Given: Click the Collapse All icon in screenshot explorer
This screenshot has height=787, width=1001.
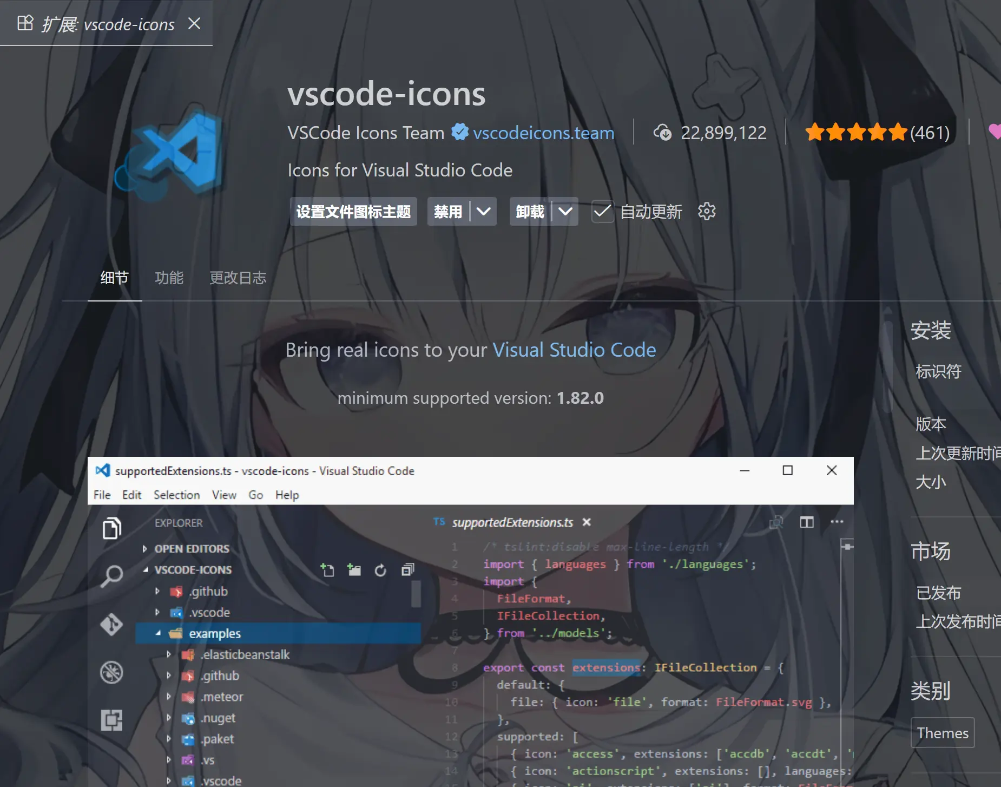Looking at the screenshot, I should pos(408,570).
